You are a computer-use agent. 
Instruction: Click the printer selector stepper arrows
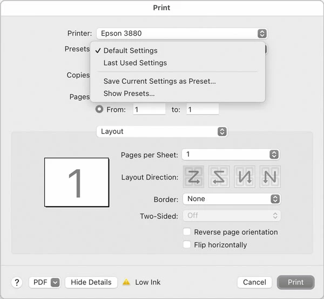(262, 34)
